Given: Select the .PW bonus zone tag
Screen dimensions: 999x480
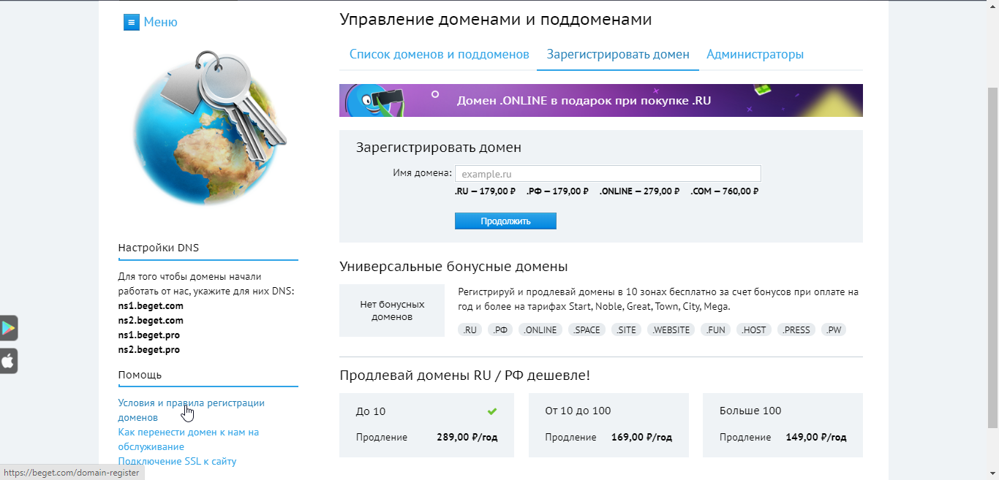Looking at the screenshot, I should point(833,329).
